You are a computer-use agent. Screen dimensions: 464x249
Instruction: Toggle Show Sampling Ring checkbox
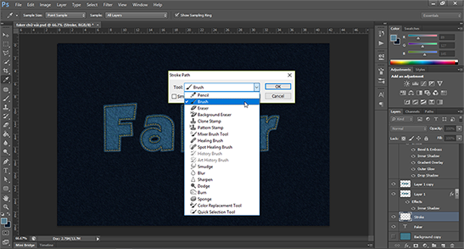click(x=177, y=15)
